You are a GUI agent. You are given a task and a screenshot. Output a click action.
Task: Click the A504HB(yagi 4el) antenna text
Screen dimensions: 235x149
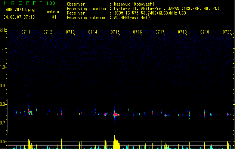click(x=132, y=18)
